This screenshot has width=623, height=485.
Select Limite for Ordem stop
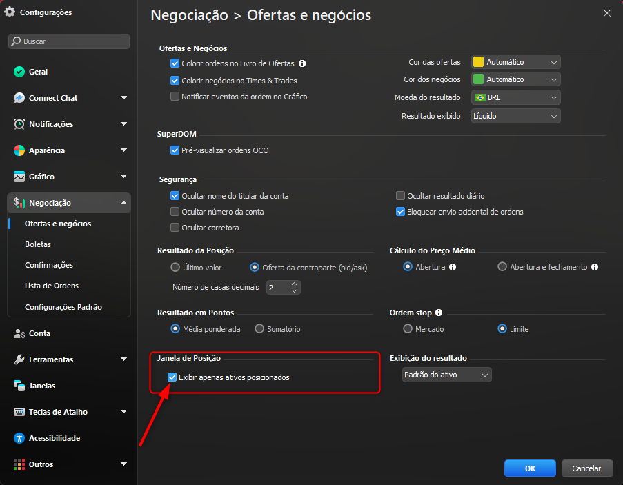[x=502, y=329]
